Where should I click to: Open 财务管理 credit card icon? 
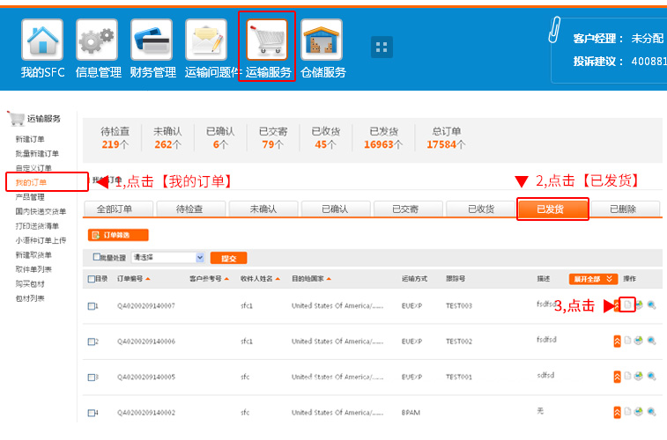(152, 40)
